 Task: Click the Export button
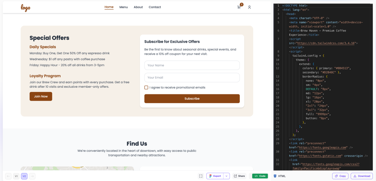tap(215, 176)
